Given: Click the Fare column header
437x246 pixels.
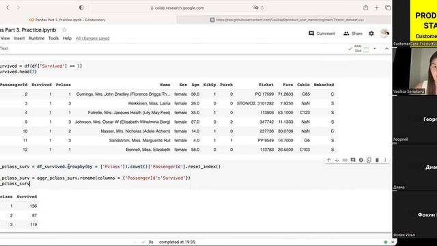Looking at the screenshot, I should [288, 85].
